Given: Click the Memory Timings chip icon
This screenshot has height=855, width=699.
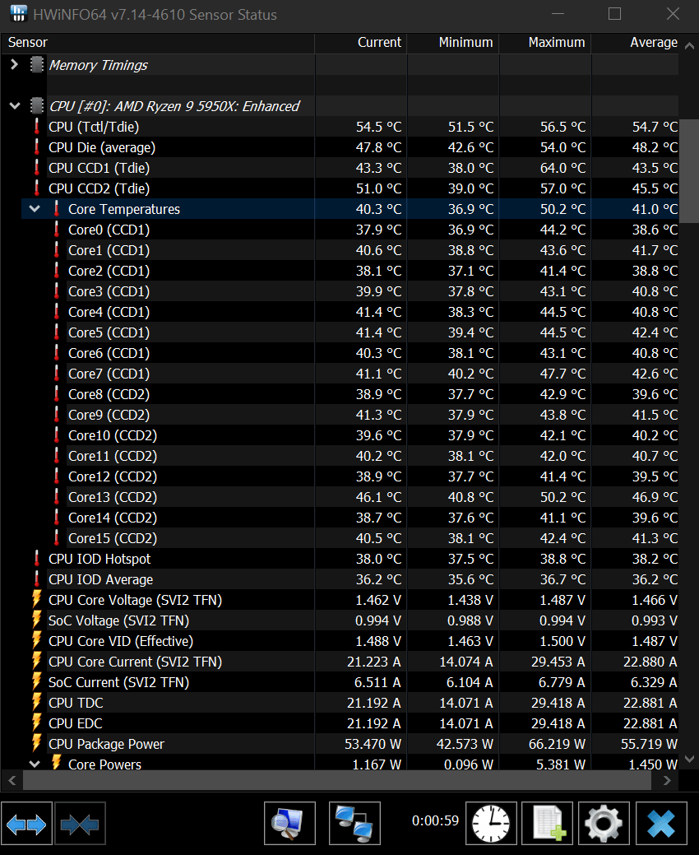Looking at the screenshot, I should tap(36, 65).
